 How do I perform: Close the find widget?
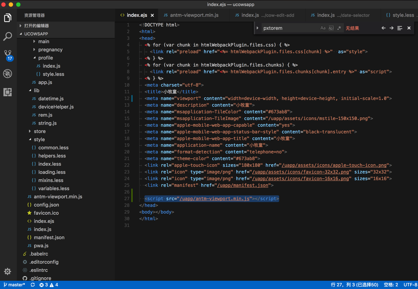coord(409,28)
